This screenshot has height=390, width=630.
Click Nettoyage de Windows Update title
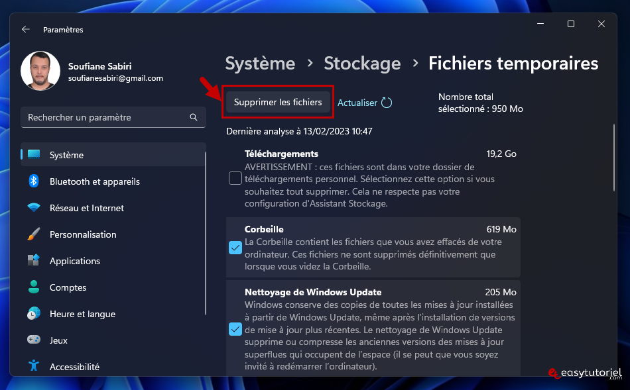(x=313, y=292)
